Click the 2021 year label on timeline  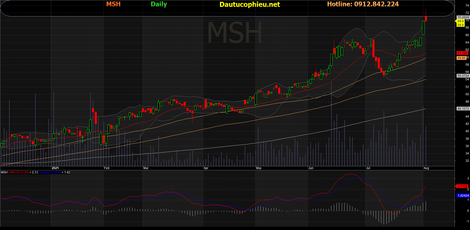coord(55,168)
